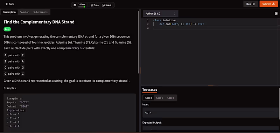This screenshot has height=133, width=280.
Task: Click the Scan tool in top toolbar
Action: click(94, 5)
